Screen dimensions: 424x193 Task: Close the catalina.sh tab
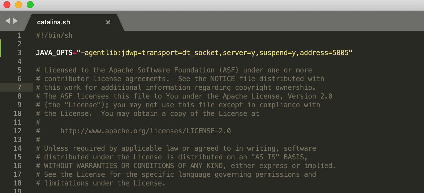(x=108, y=22)
